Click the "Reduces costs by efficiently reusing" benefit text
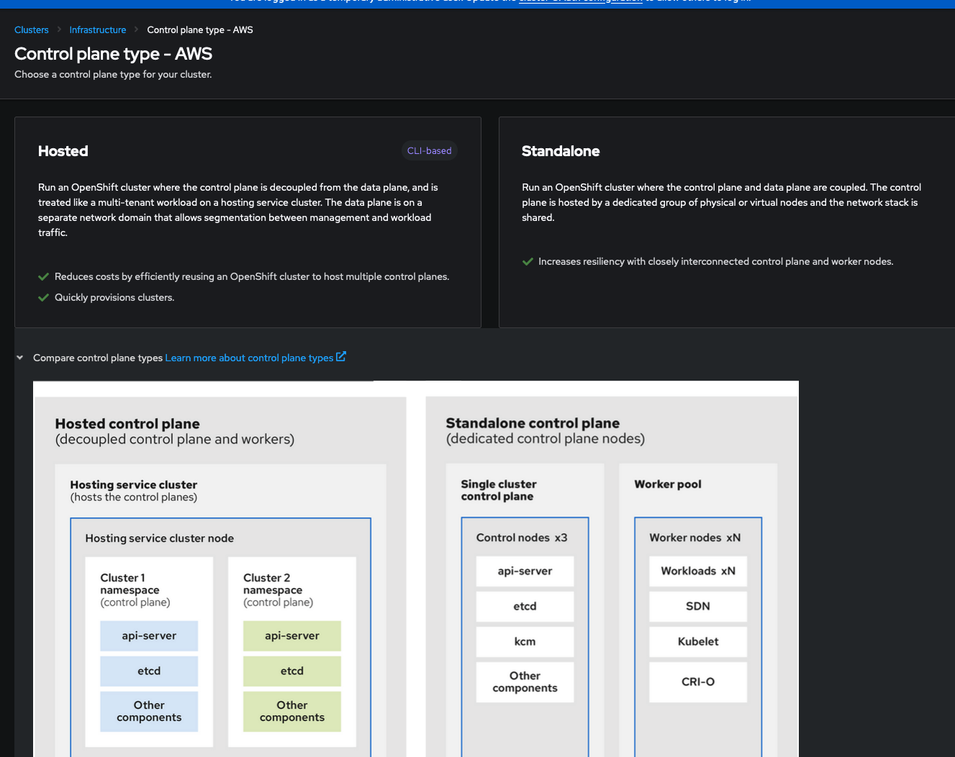The height and width of the screenshot is (757, 955). pyautogui.click(x=252, y=277)
